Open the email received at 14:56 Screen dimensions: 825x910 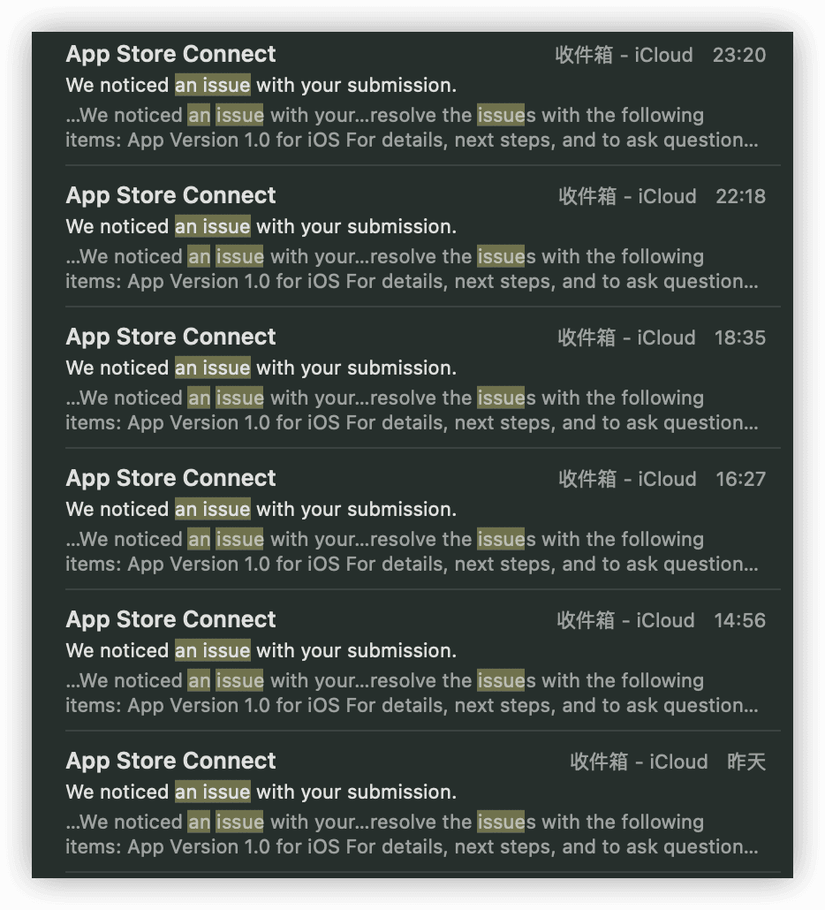coord(415,663)
